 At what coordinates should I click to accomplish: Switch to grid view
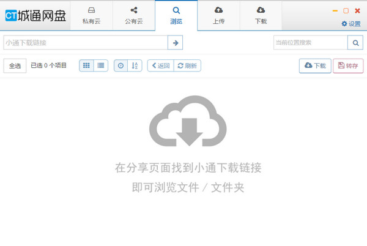coord(86,65)
